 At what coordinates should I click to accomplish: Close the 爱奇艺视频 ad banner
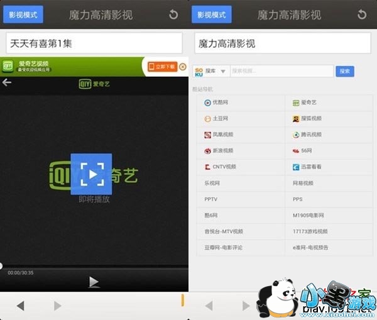point(183,67)
